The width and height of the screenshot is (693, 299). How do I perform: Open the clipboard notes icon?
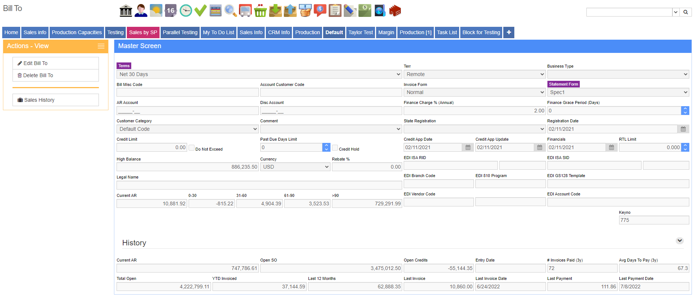coord(335,11)
